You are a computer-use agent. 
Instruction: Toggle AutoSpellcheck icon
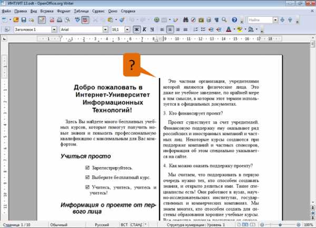(x=85, y=20)
